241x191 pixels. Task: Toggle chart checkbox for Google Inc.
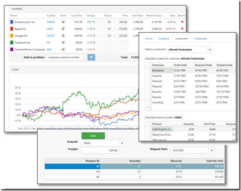click(x=63, y=36)
